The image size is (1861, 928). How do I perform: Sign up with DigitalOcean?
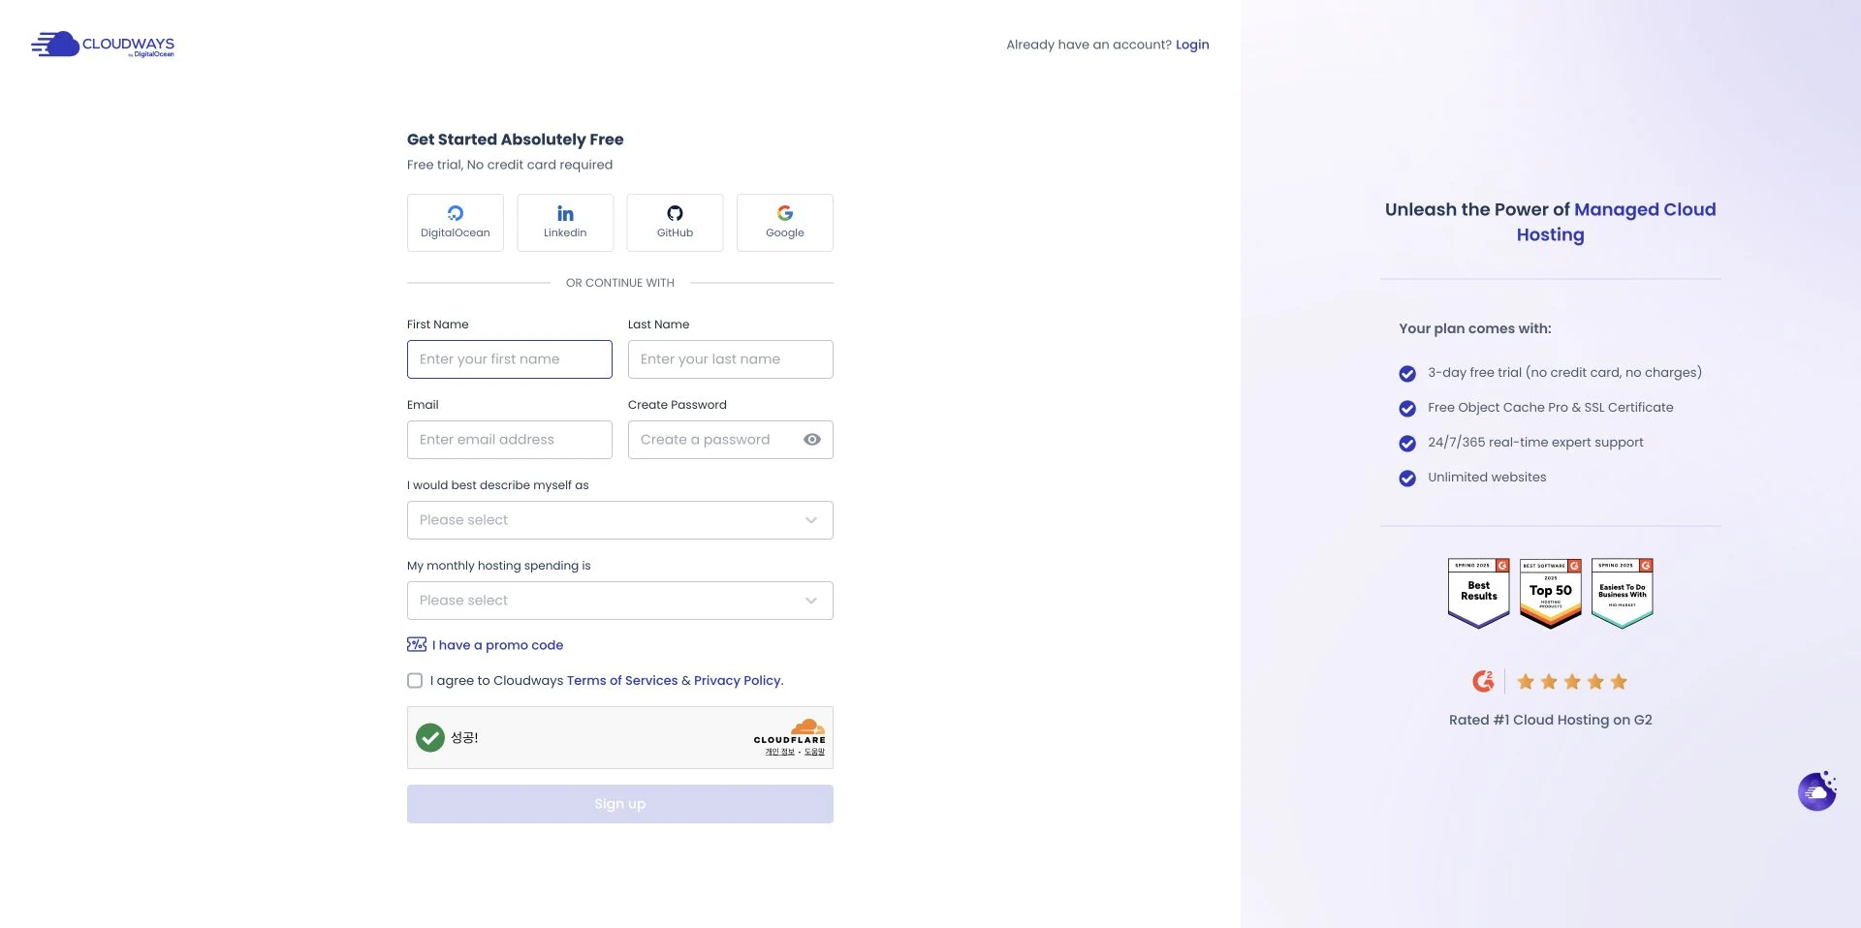pyautogui.click(x=456, y=223)
